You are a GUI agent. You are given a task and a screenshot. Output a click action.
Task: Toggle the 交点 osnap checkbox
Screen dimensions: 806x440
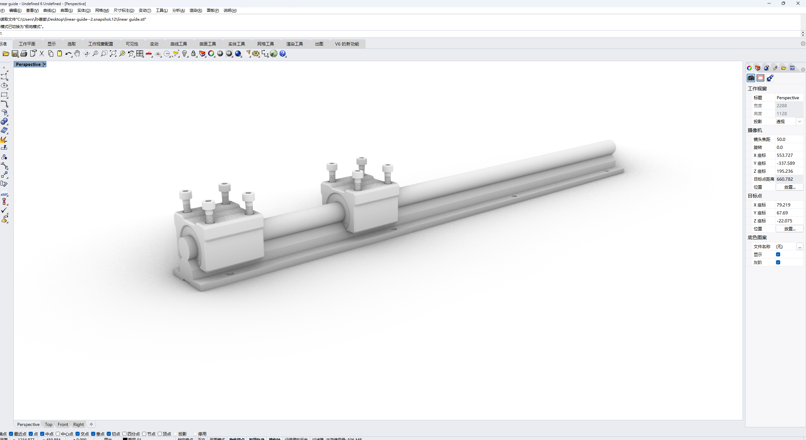78,434
